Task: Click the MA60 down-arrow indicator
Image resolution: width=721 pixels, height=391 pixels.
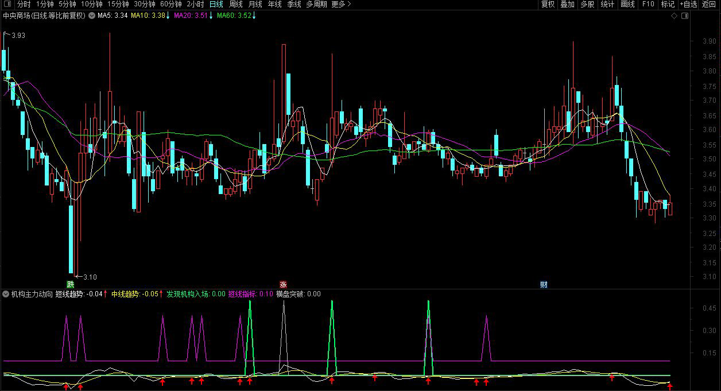Action: pyautogui.click(x=254, y=16)
